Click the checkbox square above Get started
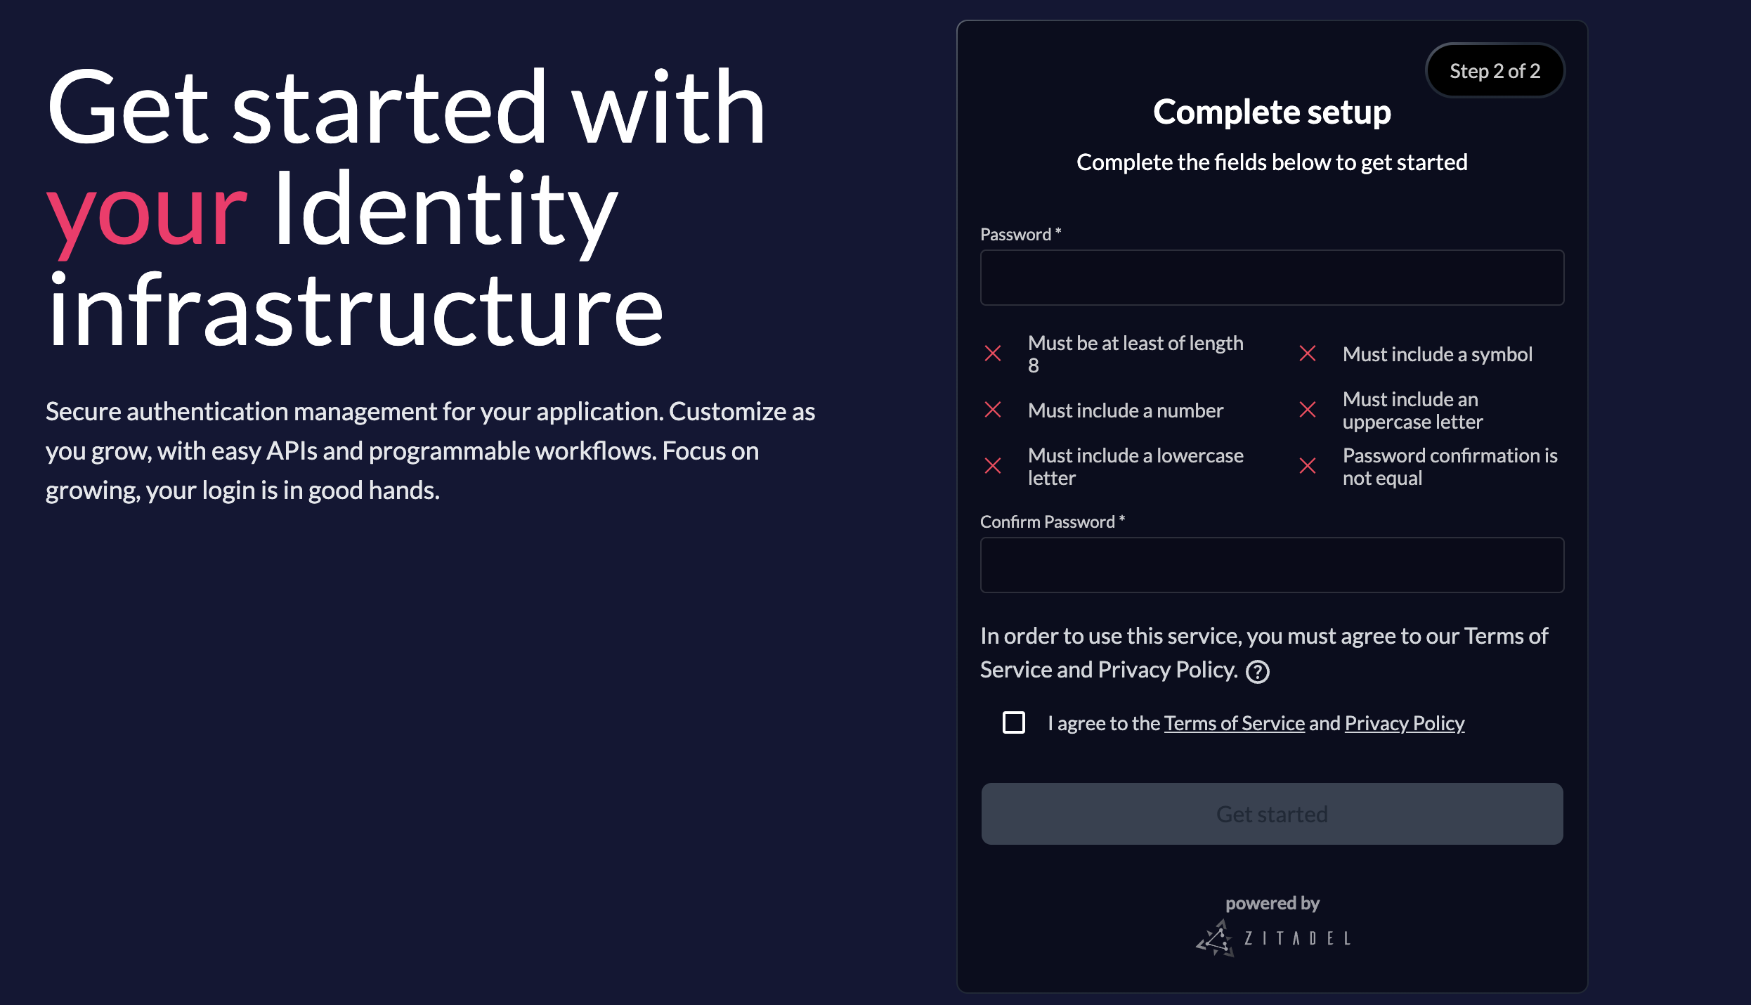Image resolution: width=1751 pixels, height=1005 pixels. click(x=1014, y=722)
